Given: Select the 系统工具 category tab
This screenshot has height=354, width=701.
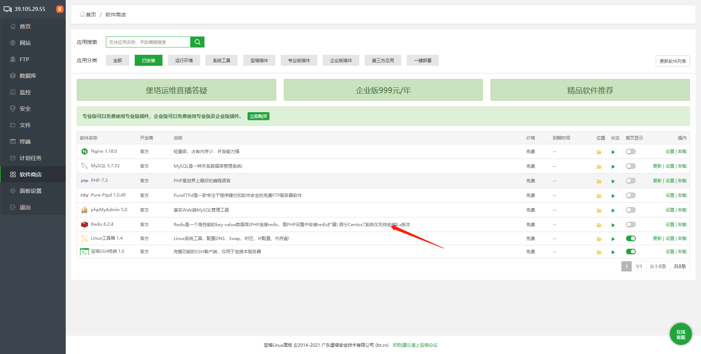Looking at the screenshot, I should 222,60.
